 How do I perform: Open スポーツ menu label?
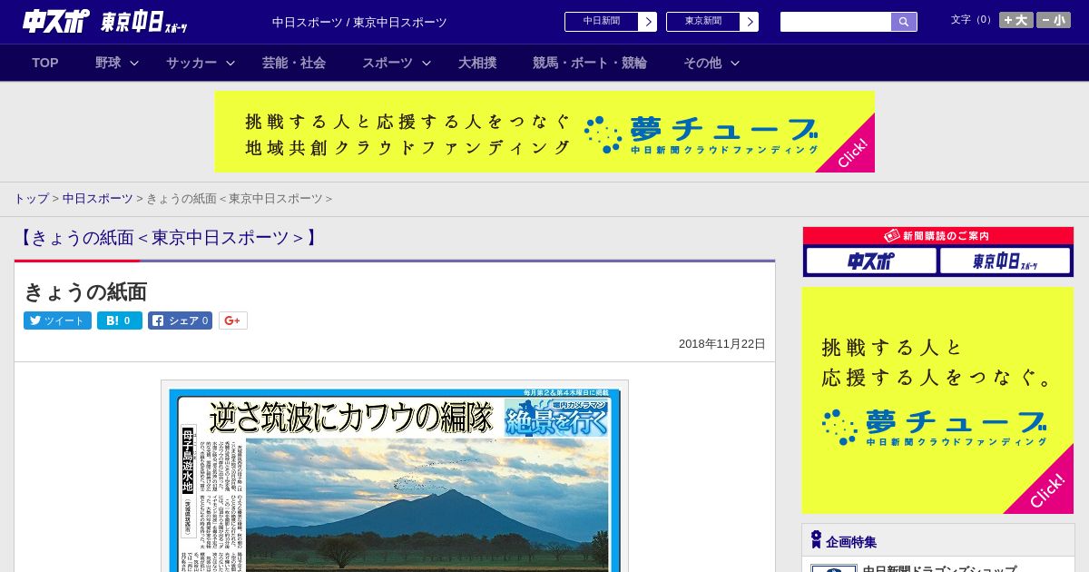point(388,63)
